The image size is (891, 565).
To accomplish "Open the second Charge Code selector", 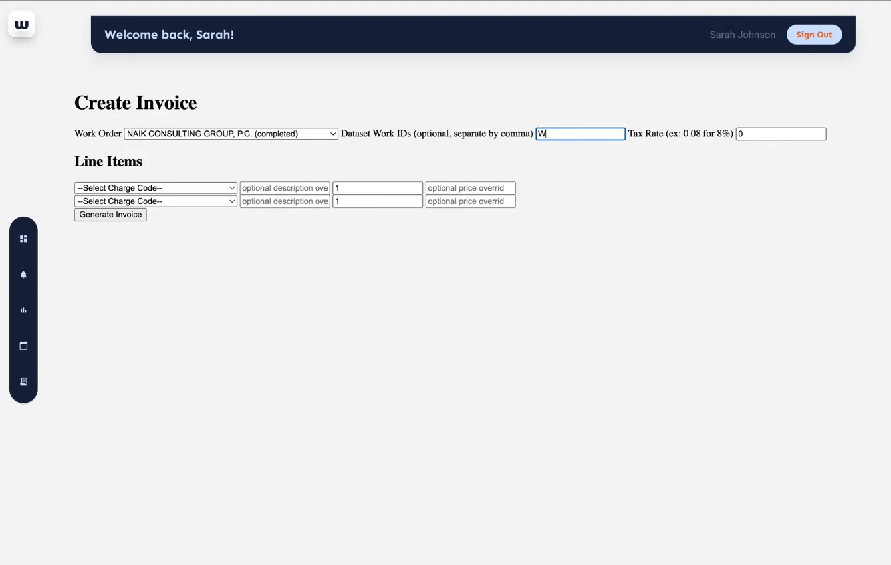I will (x=155, y=201).
